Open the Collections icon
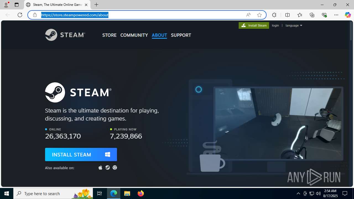This screenshot has height=199, width=354. click(x=312, y=15)
